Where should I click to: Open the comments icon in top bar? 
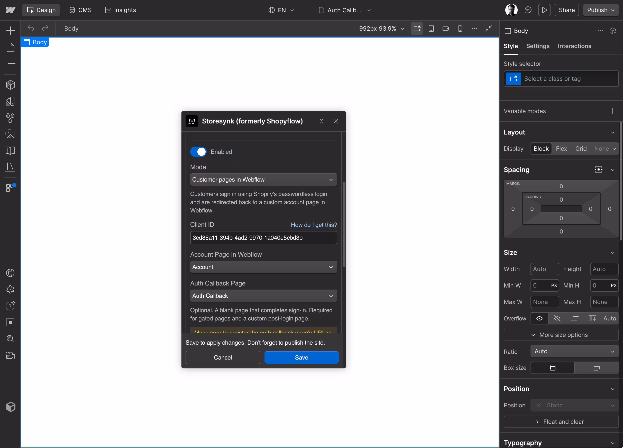[528, 10]
